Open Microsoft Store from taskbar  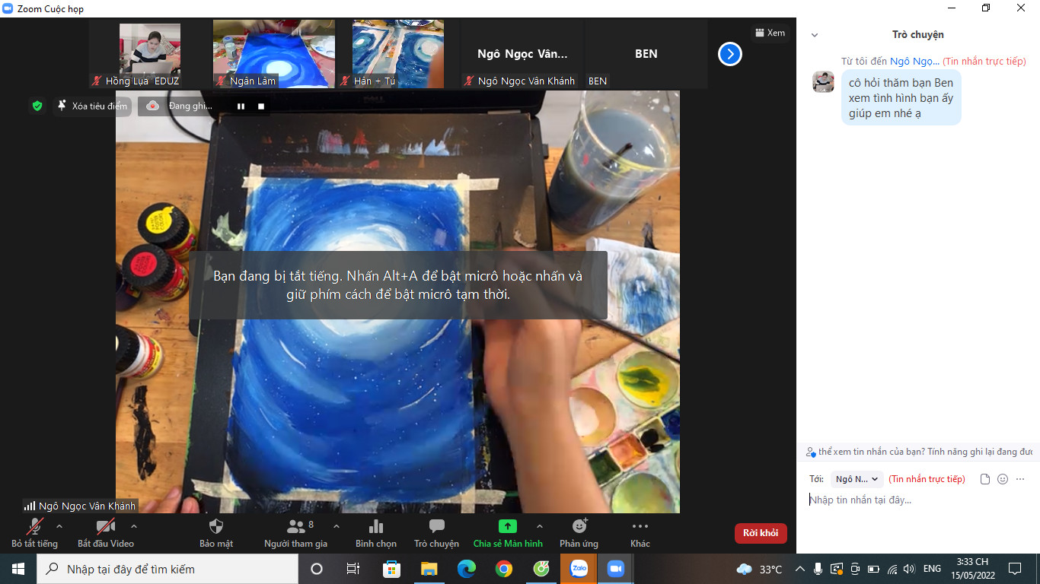(391, 569)
